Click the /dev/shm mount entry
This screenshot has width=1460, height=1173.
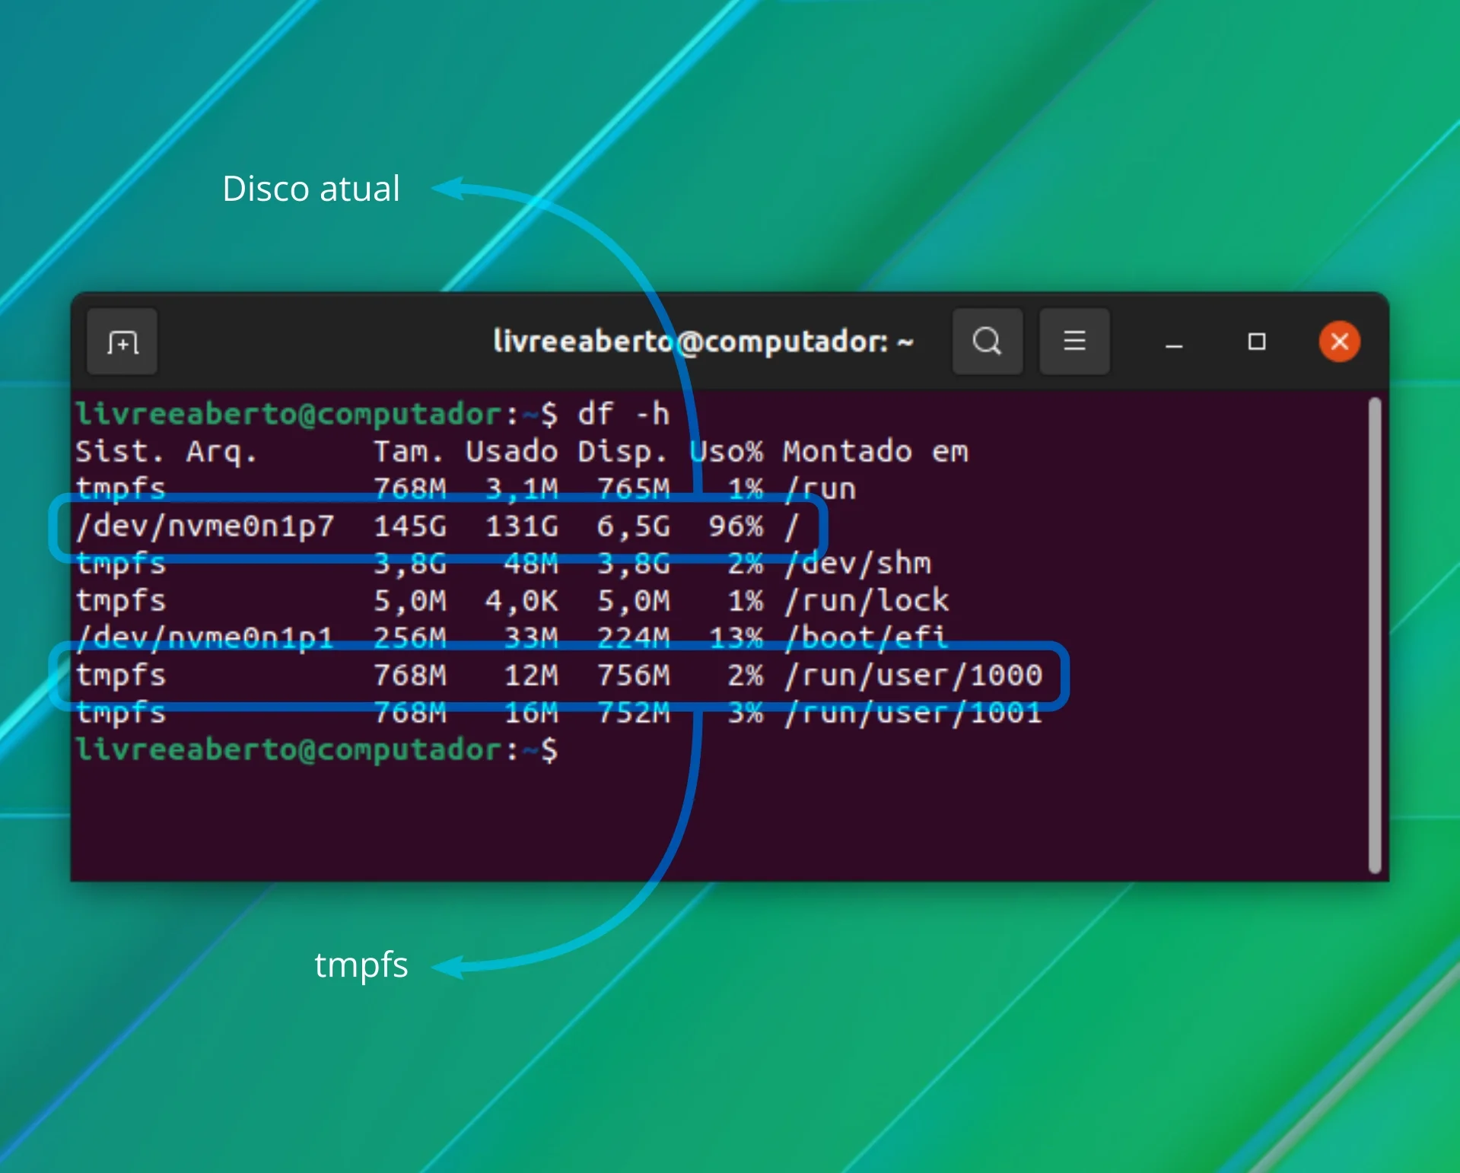click(x=857, y=564)
